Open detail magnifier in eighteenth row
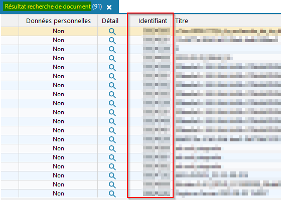281x200 pixels. pyautogui.click(x=112, y=184)
